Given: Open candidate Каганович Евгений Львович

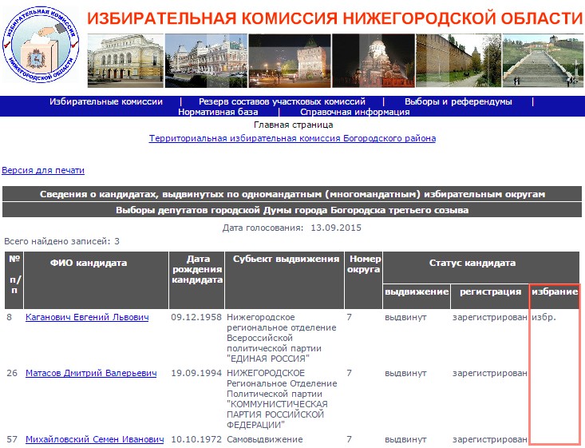Looking at the screenshot, I should (87, 318).
